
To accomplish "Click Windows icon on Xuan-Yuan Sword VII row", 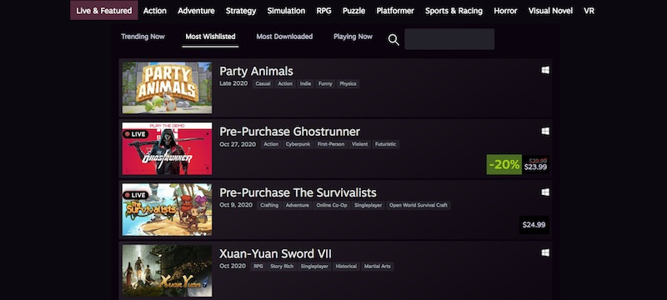I will [545, 253].
